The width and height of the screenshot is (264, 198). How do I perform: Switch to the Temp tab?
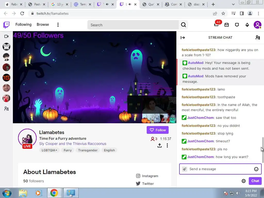[83, 4]
